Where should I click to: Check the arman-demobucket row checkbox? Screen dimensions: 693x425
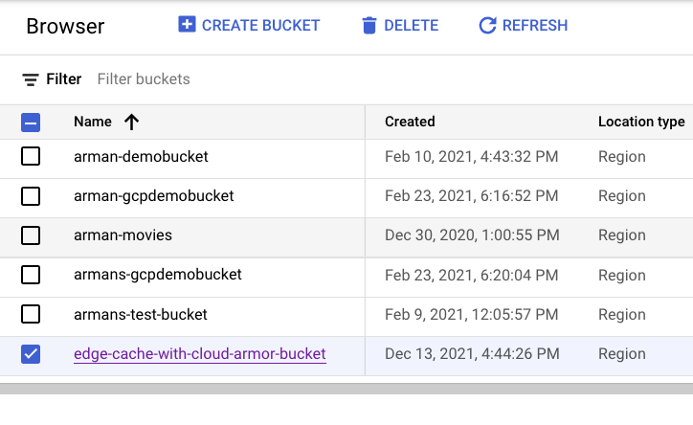click(x=31, y=156)
